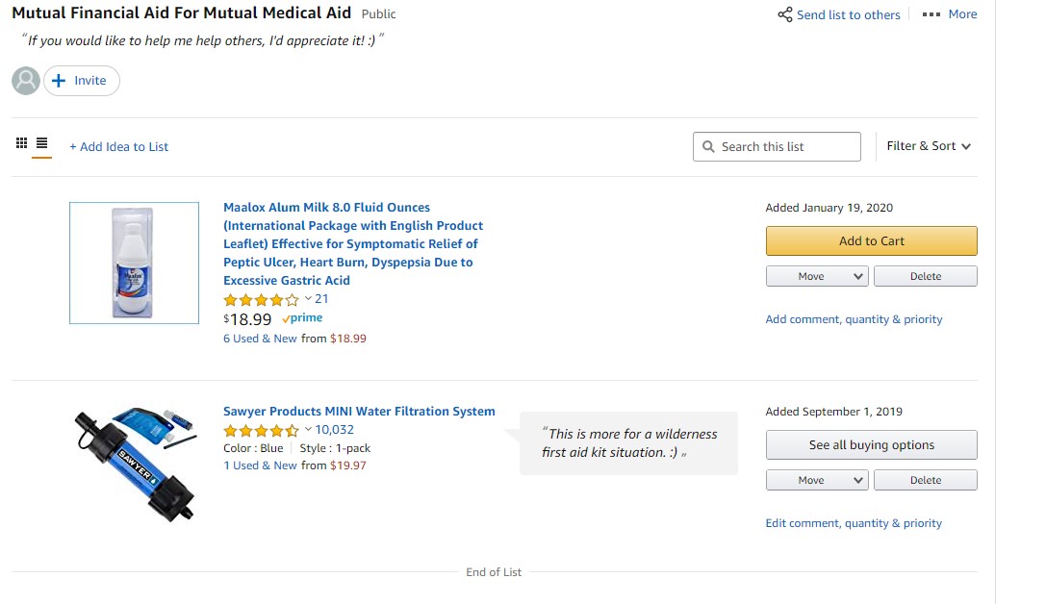
Task: Switch to list view icon
Action: (41, 143)
